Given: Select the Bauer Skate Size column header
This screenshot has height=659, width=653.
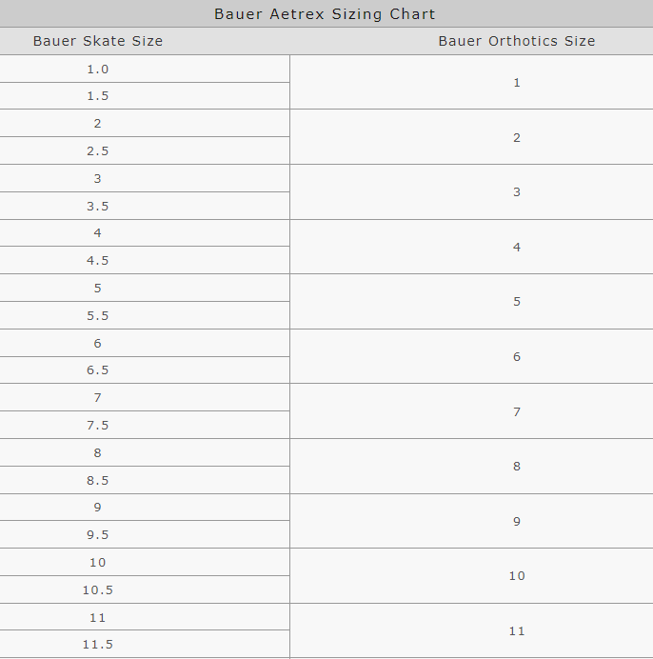Looking at the screenshot, I should click(x=98, y=41).
